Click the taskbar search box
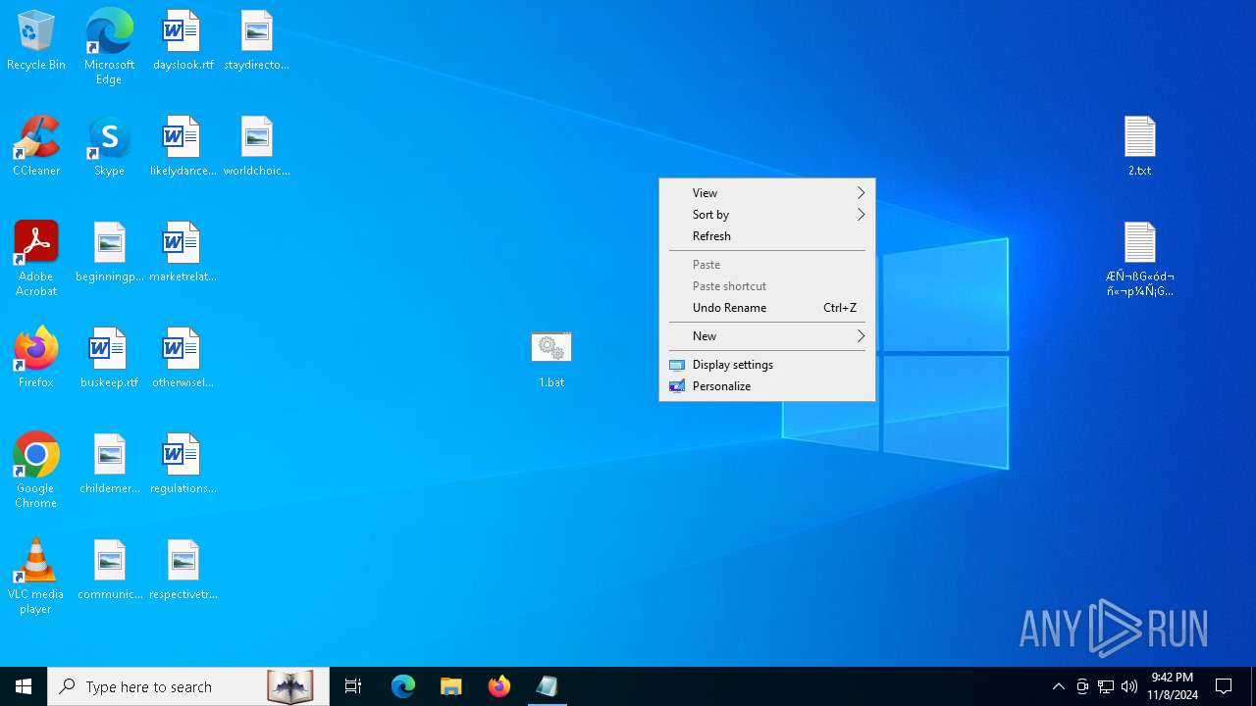This screenshot has height=706, width=1256. tap(188, 686)
